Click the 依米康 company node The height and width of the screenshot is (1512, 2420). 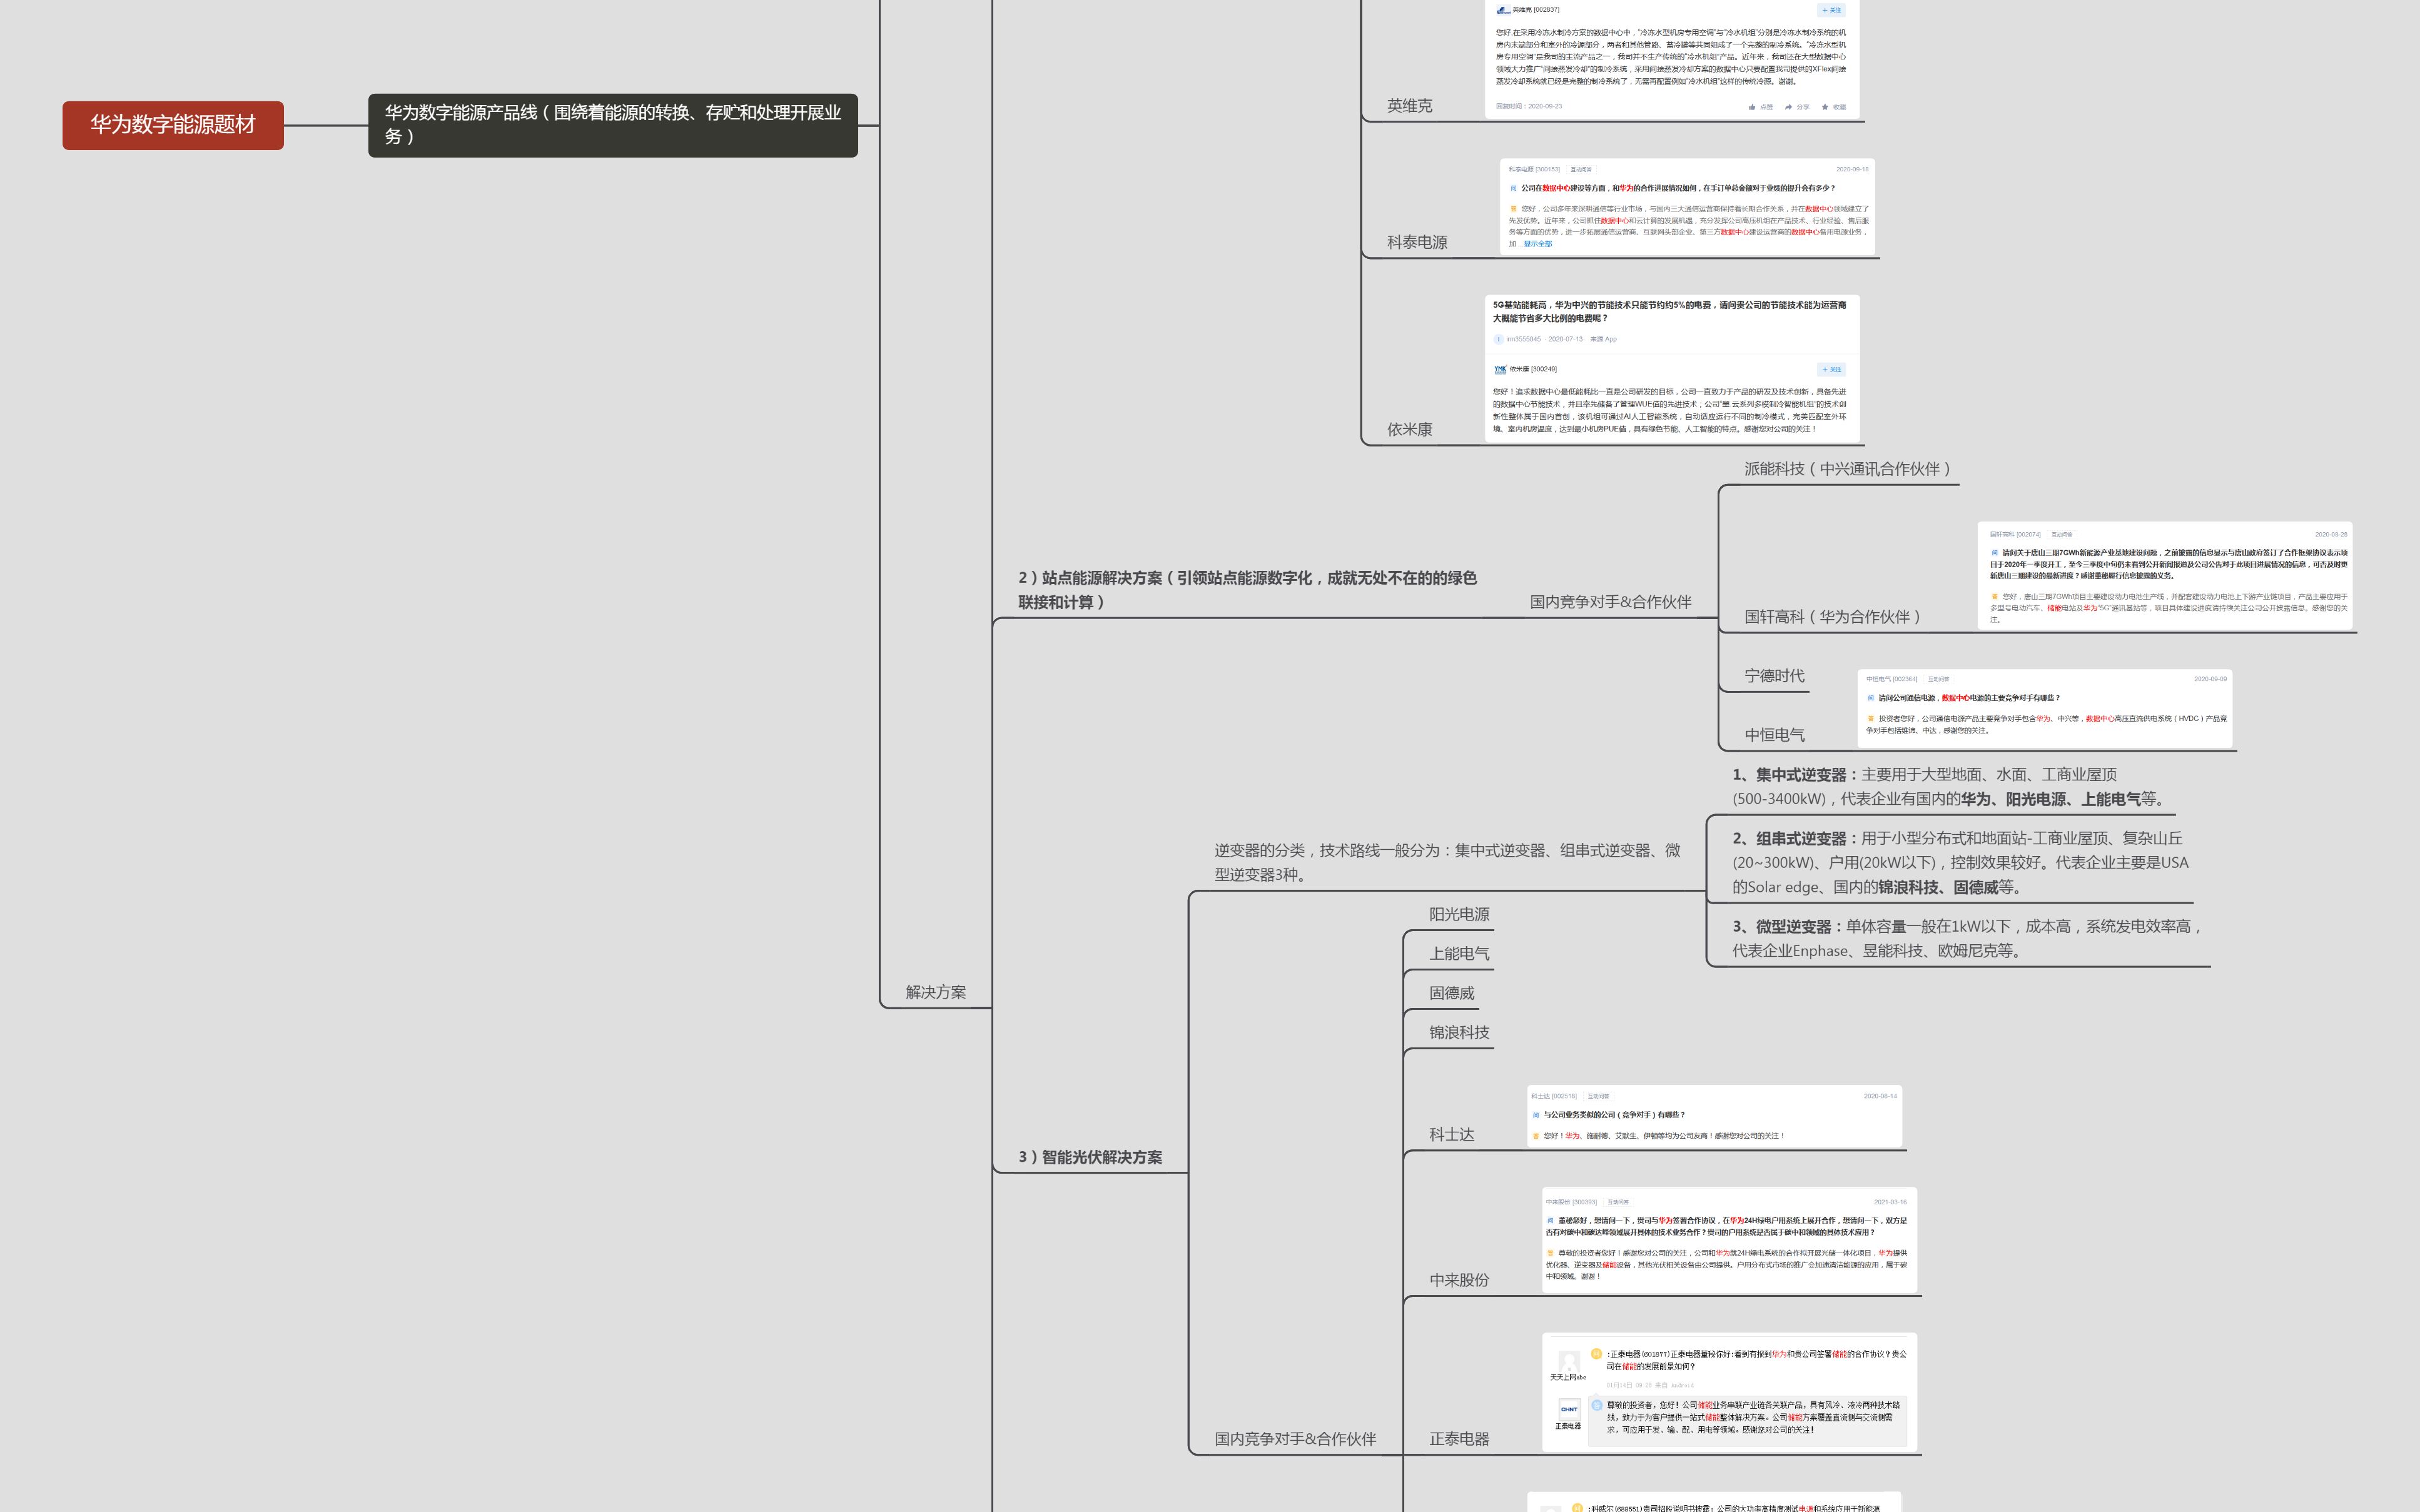[x=1409, y=429]
